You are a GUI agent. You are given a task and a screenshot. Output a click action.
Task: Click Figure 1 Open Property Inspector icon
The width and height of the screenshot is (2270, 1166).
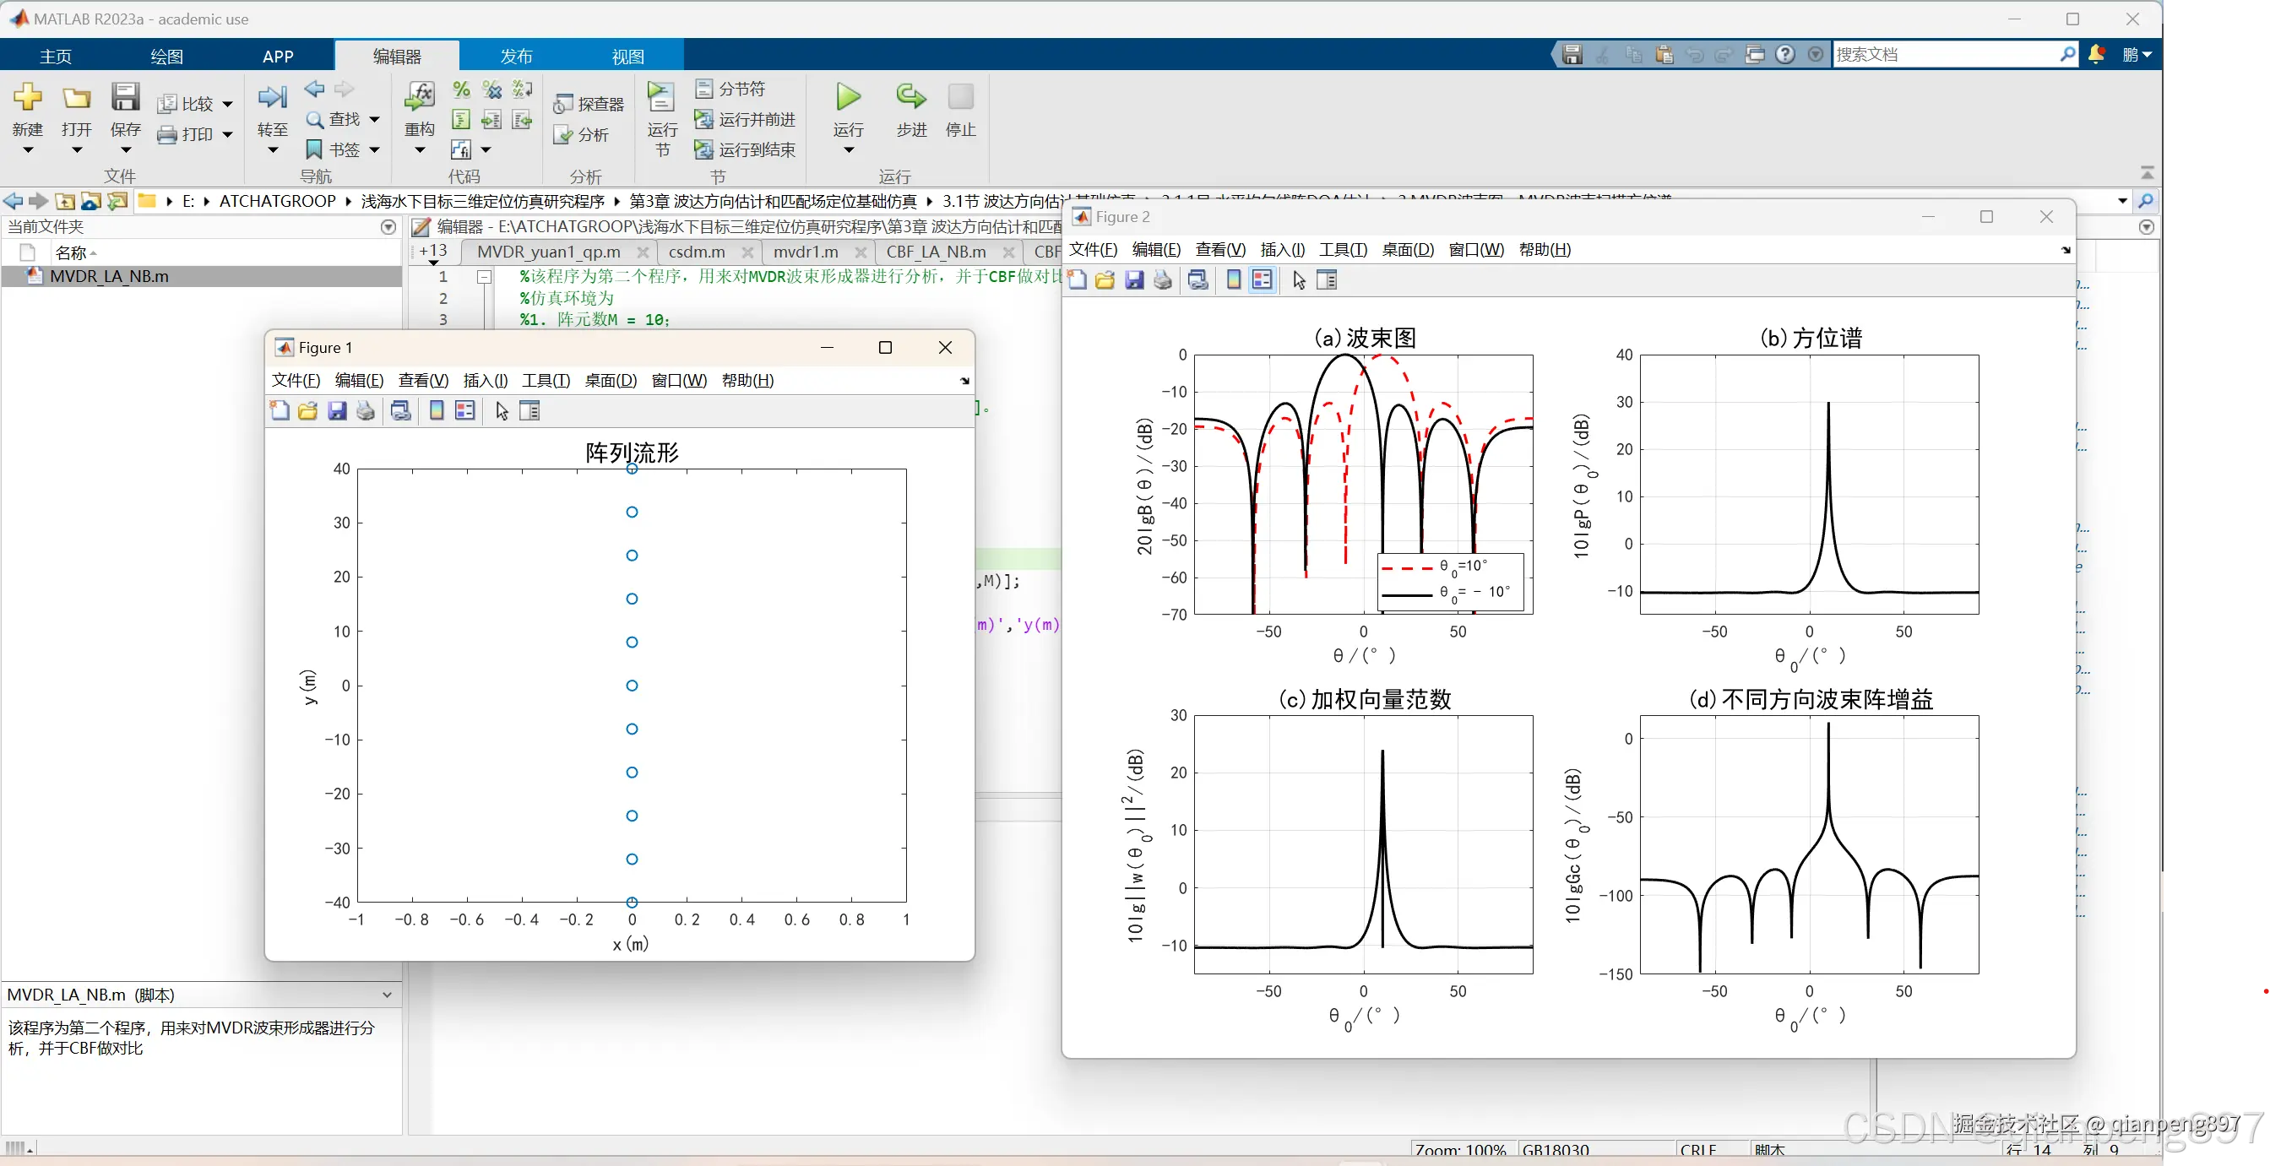click(529, 410)
